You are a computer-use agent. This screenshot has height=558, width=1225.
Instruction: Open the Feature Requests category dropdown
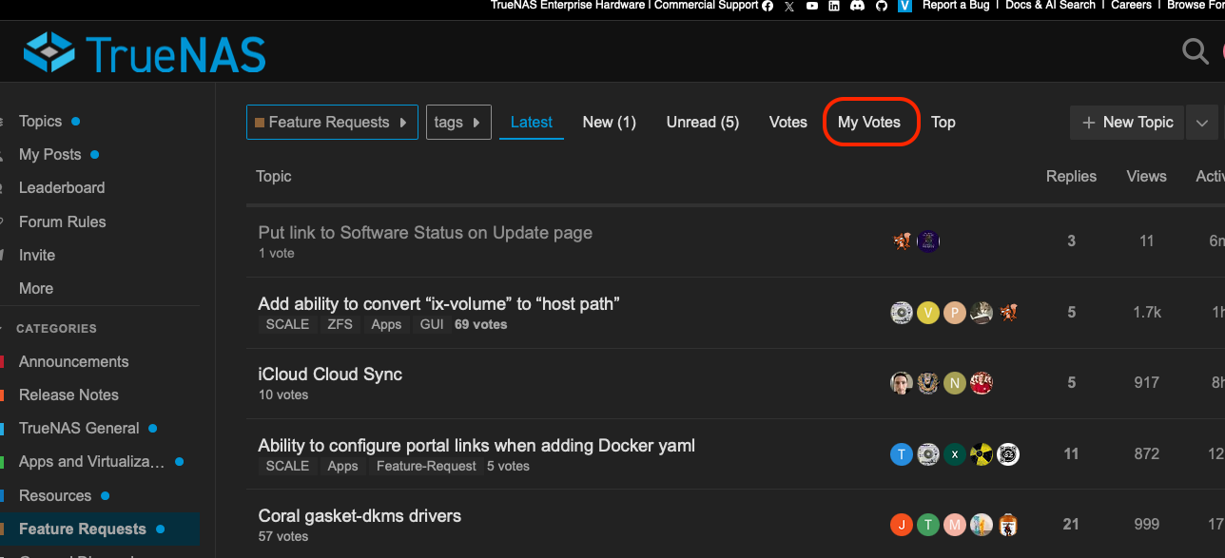pos(332,122)
